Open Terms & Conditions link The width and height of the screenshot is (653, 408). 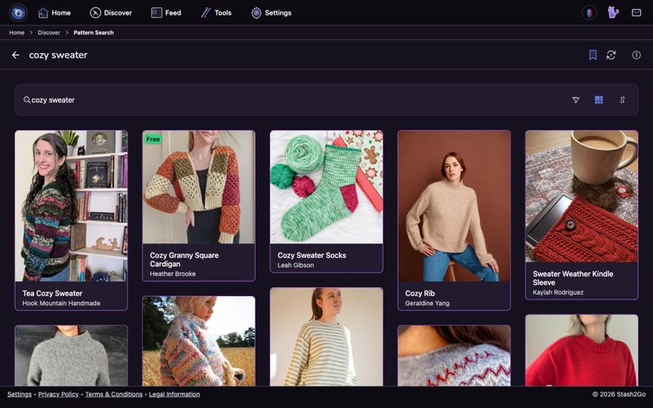pyautogui.click(x=113, y=394)
